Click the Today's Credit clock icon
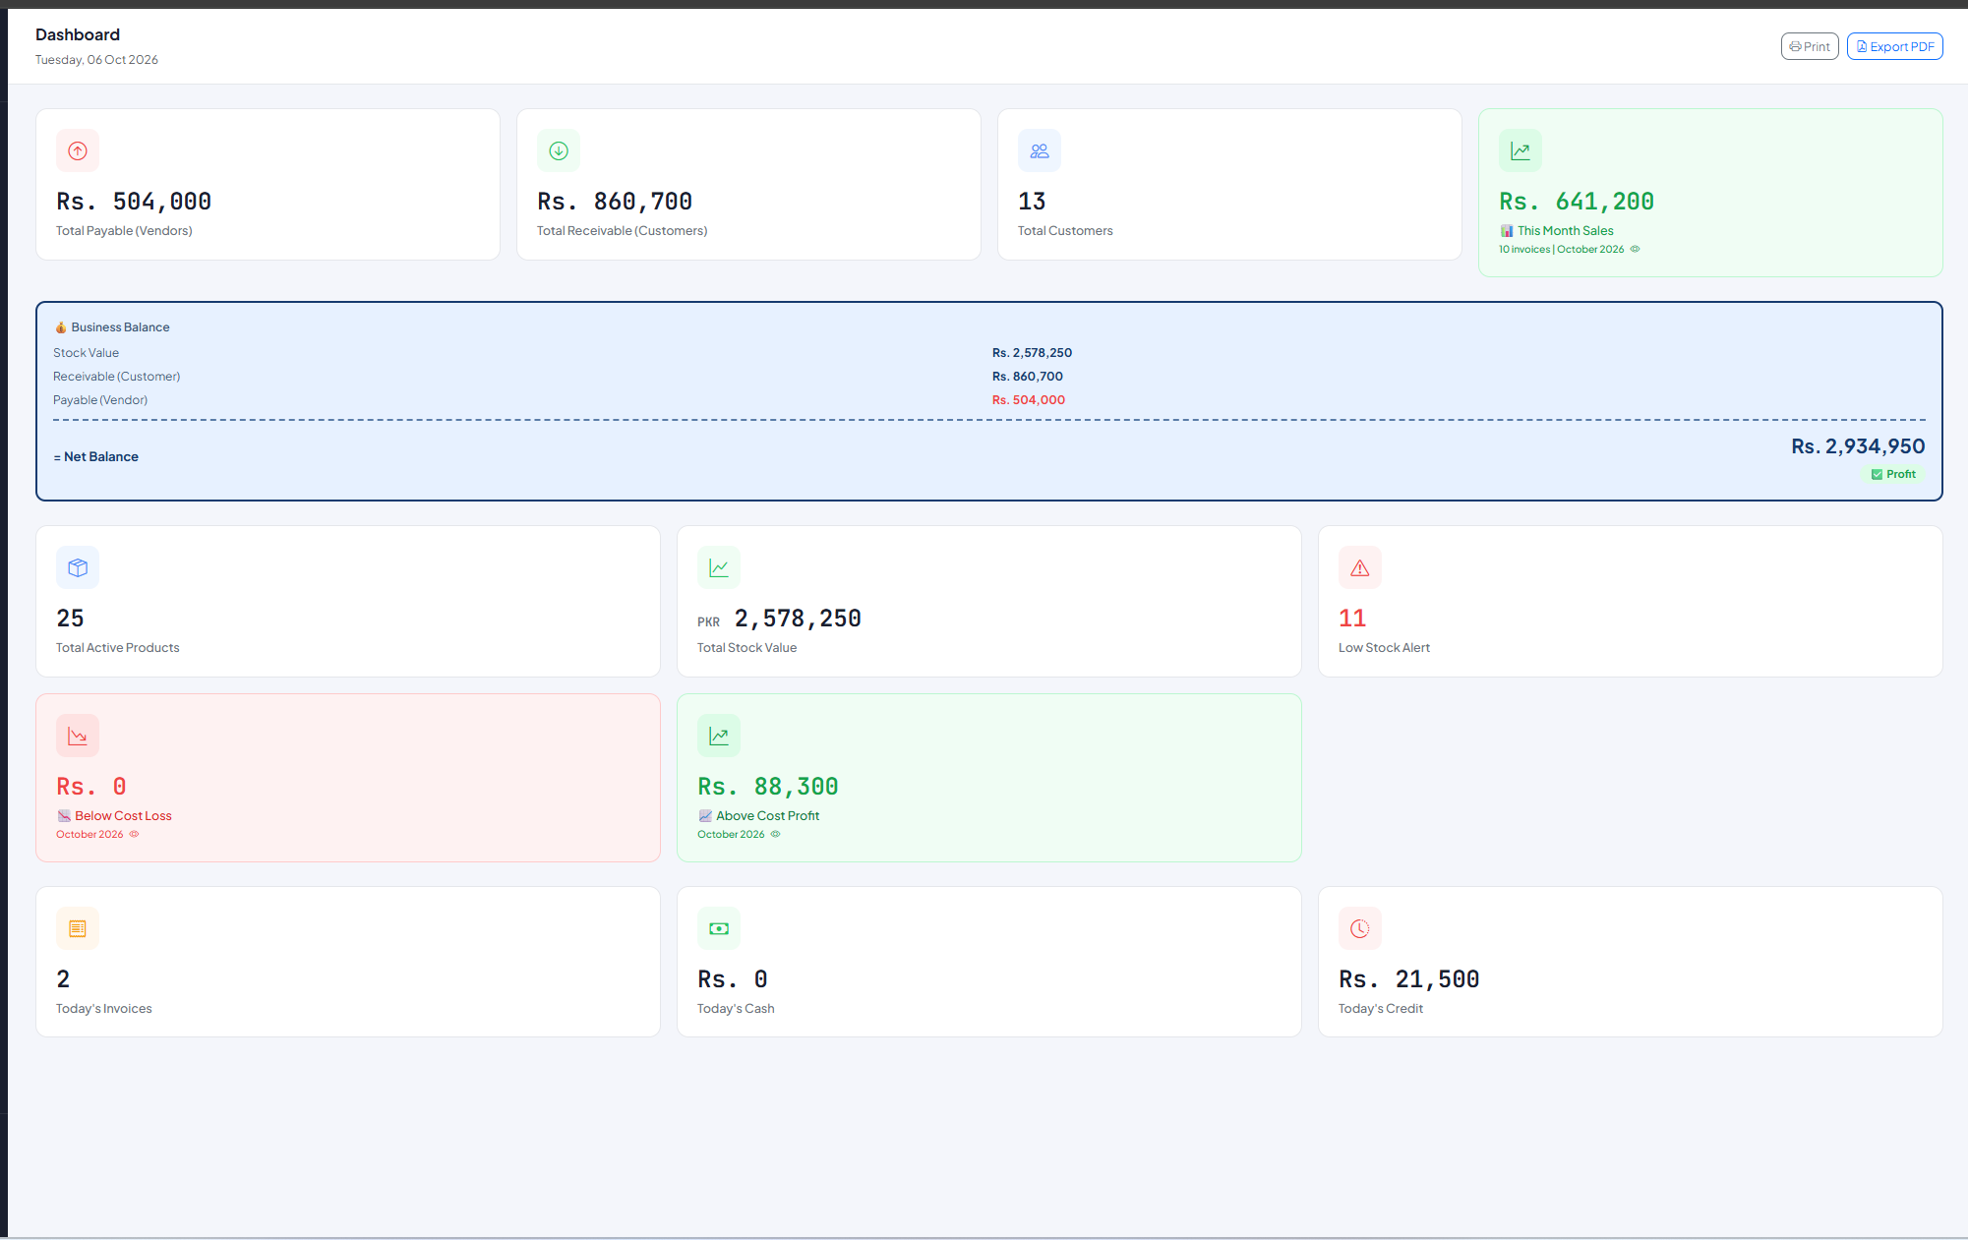Viewport: 1968px width, 1240px height. tap(1360, 928)
